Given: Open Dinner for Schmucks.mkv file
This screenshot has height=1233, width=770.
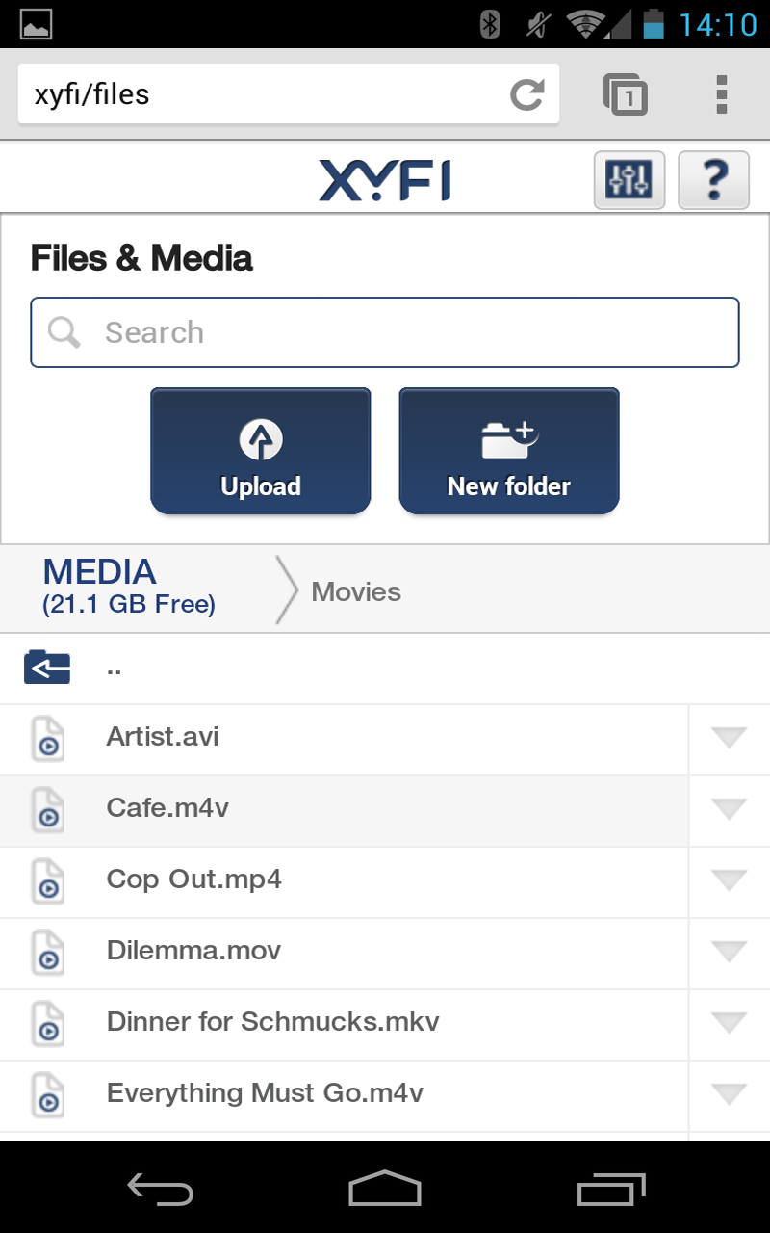Looking at the screenshot, I should tap(272, 1022).
